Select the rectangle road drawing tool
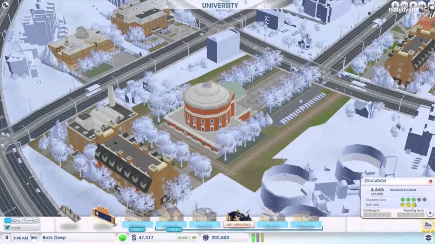 pyautogui.click(x=15, y=220)
